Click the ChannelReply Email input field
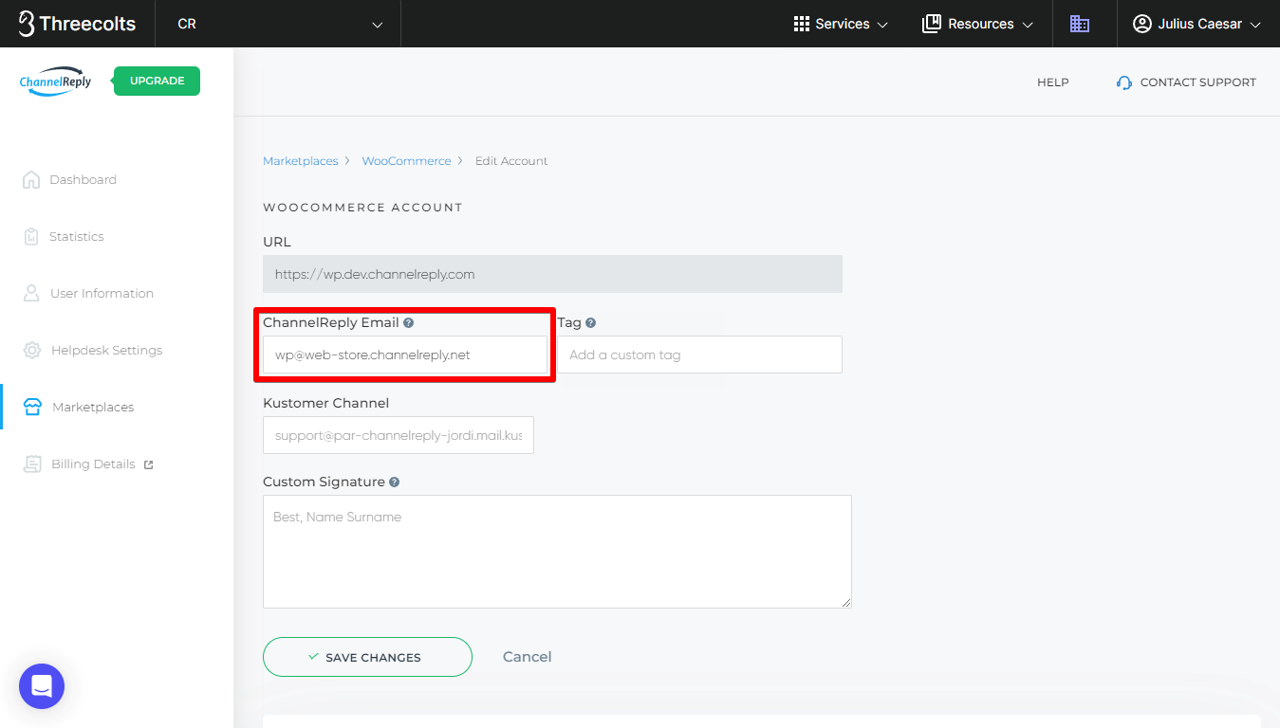This screenshot has width=1280, height=728. click(405, 355)
